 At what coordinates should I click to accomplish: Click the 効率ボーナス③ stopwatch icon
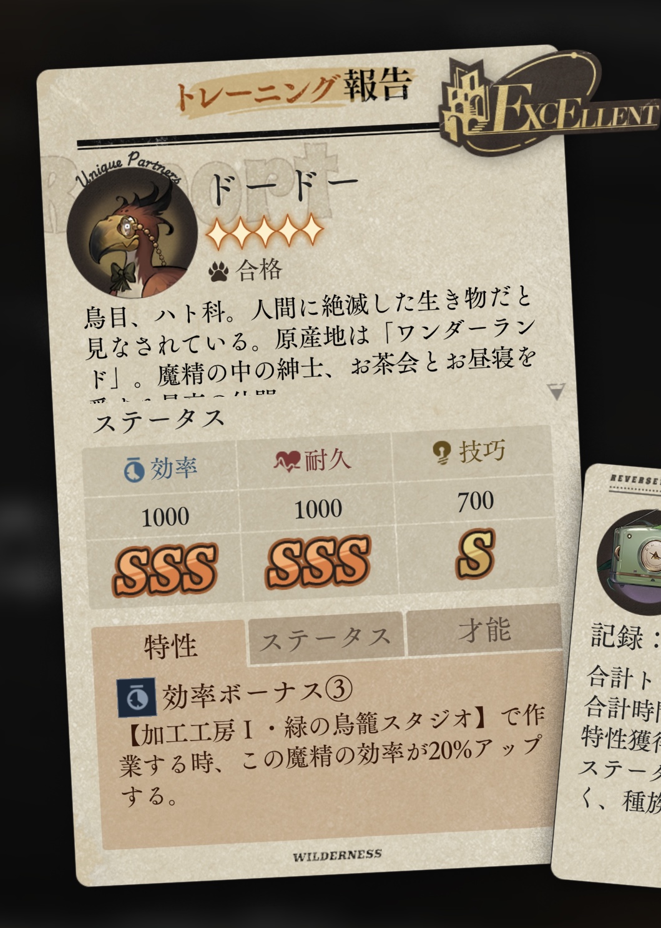click(137, 697)
